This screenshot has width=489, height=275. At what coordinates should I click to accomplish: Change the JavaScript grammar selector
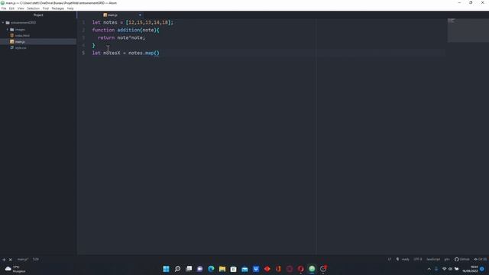433,260
